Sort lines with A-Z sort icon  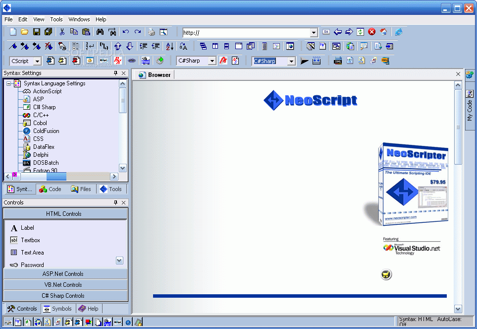pyautogui.click(x=170, y=46)
